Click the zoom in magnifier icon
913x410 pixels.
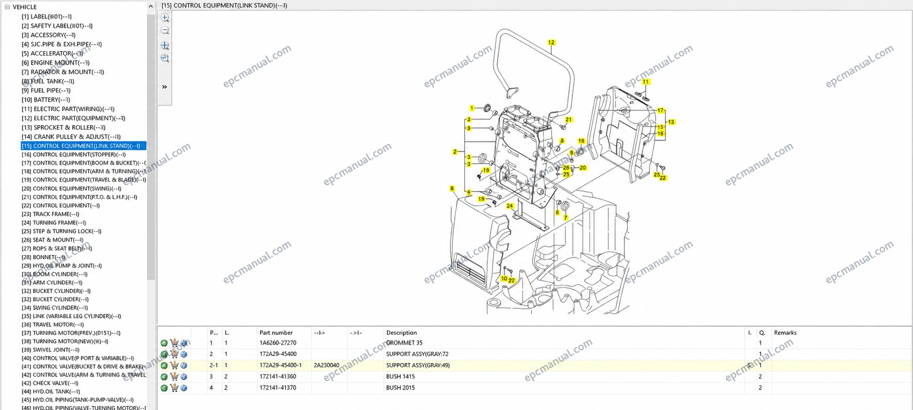tap(165, 18)
